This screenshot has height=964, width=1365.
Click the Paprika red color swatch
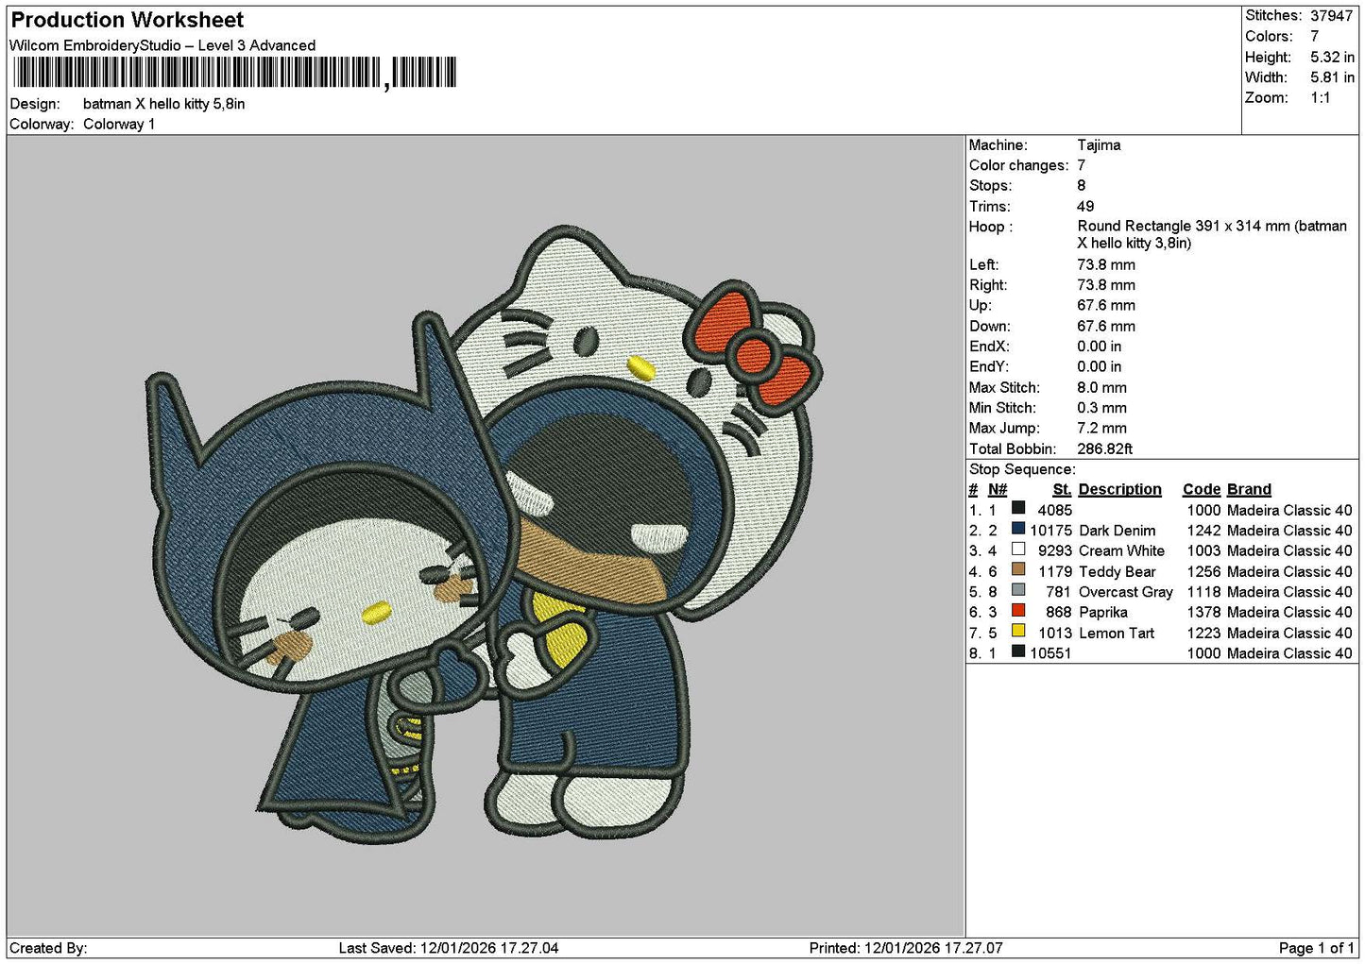click(x=1018, y=611)
